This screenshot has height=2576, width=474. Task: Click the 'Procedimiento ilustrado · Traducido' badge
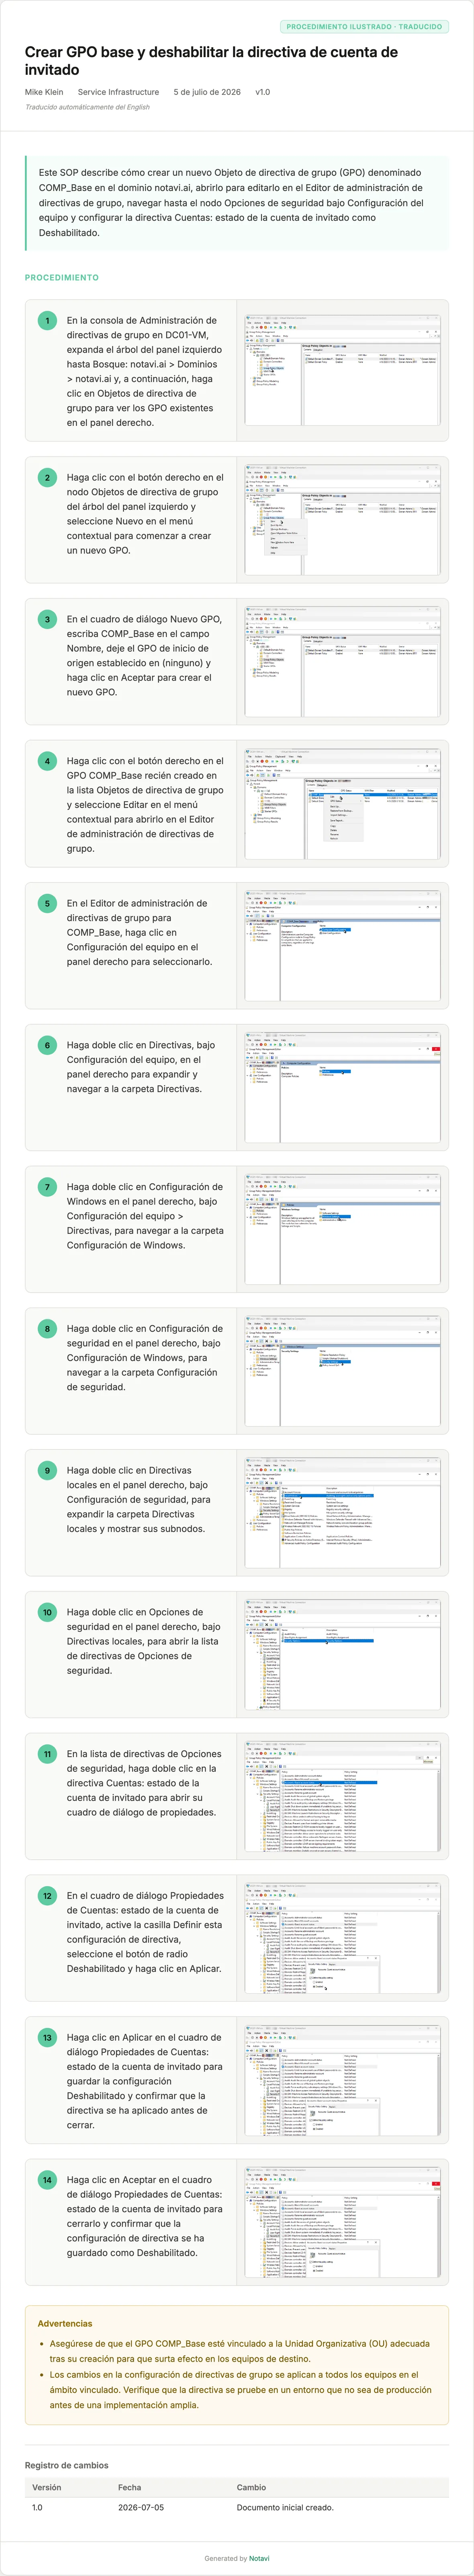click(x=364, y=27)
